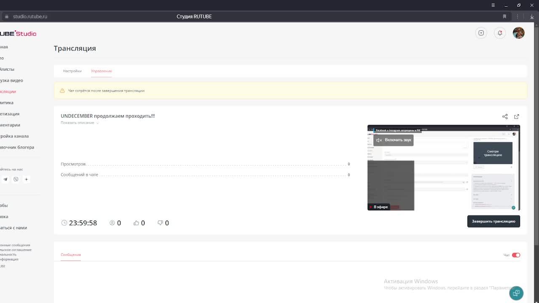Click the likes thumbs-up counter icon

coord(136,223)
